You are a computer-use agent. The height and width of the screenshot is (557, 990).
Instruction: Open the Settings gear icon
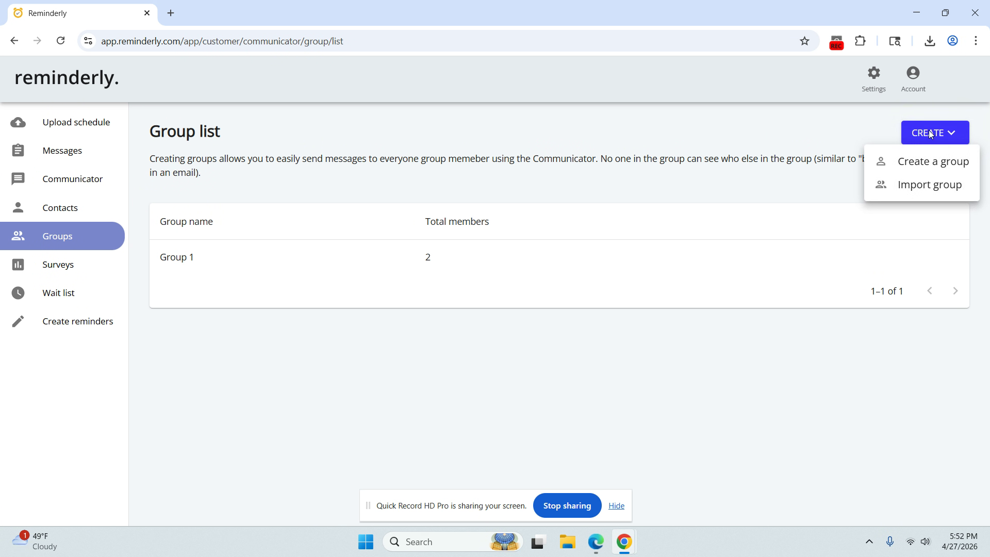pos(873,73)
